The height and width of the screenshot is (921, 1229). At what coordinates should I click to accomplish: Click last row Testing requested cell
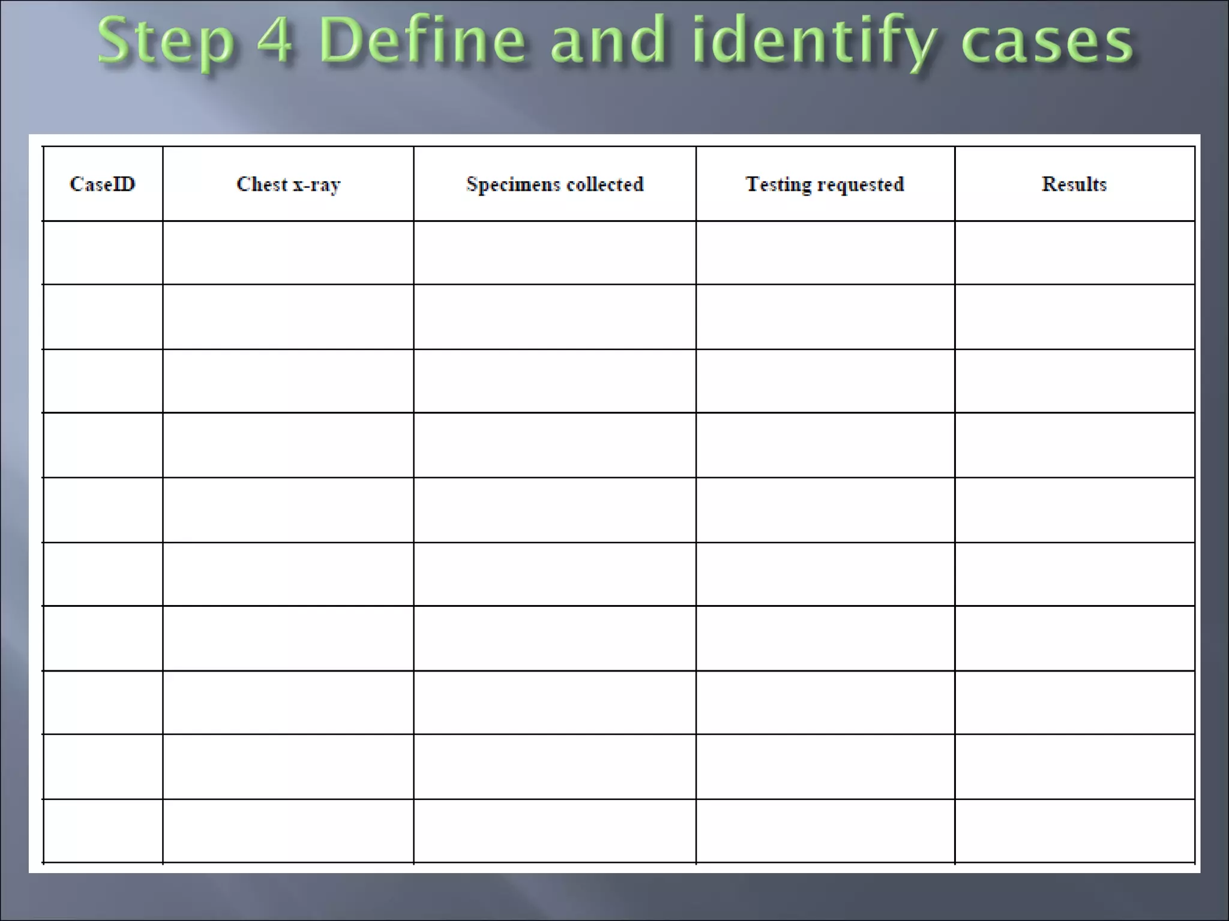coord(825,830)
